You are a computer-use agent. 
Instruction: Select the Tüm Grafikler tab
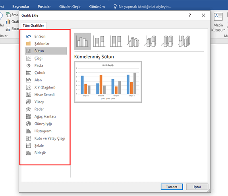coord(33,25)
